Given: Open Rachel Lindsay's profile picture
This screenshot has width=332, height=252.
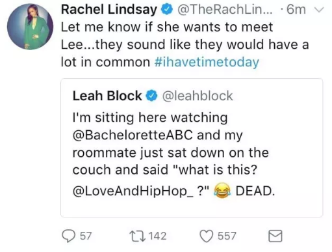Looking at the screenshot, I should [x=30, y=27].
